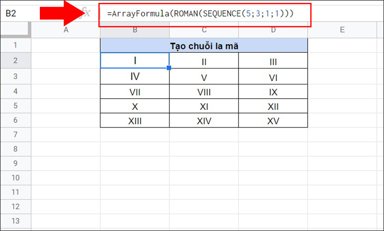
Task: Select column C header
Action: click(204, 30)
